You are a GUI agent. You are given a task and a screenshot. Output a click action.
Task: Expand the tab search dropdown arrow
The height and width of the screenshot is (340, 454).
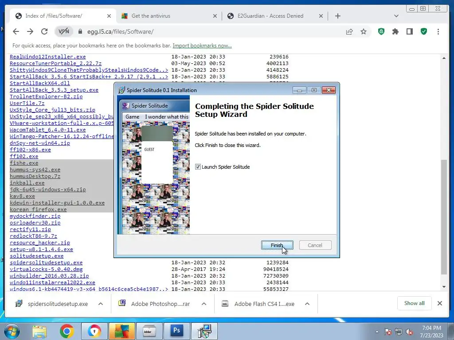[x=396, y=16]
